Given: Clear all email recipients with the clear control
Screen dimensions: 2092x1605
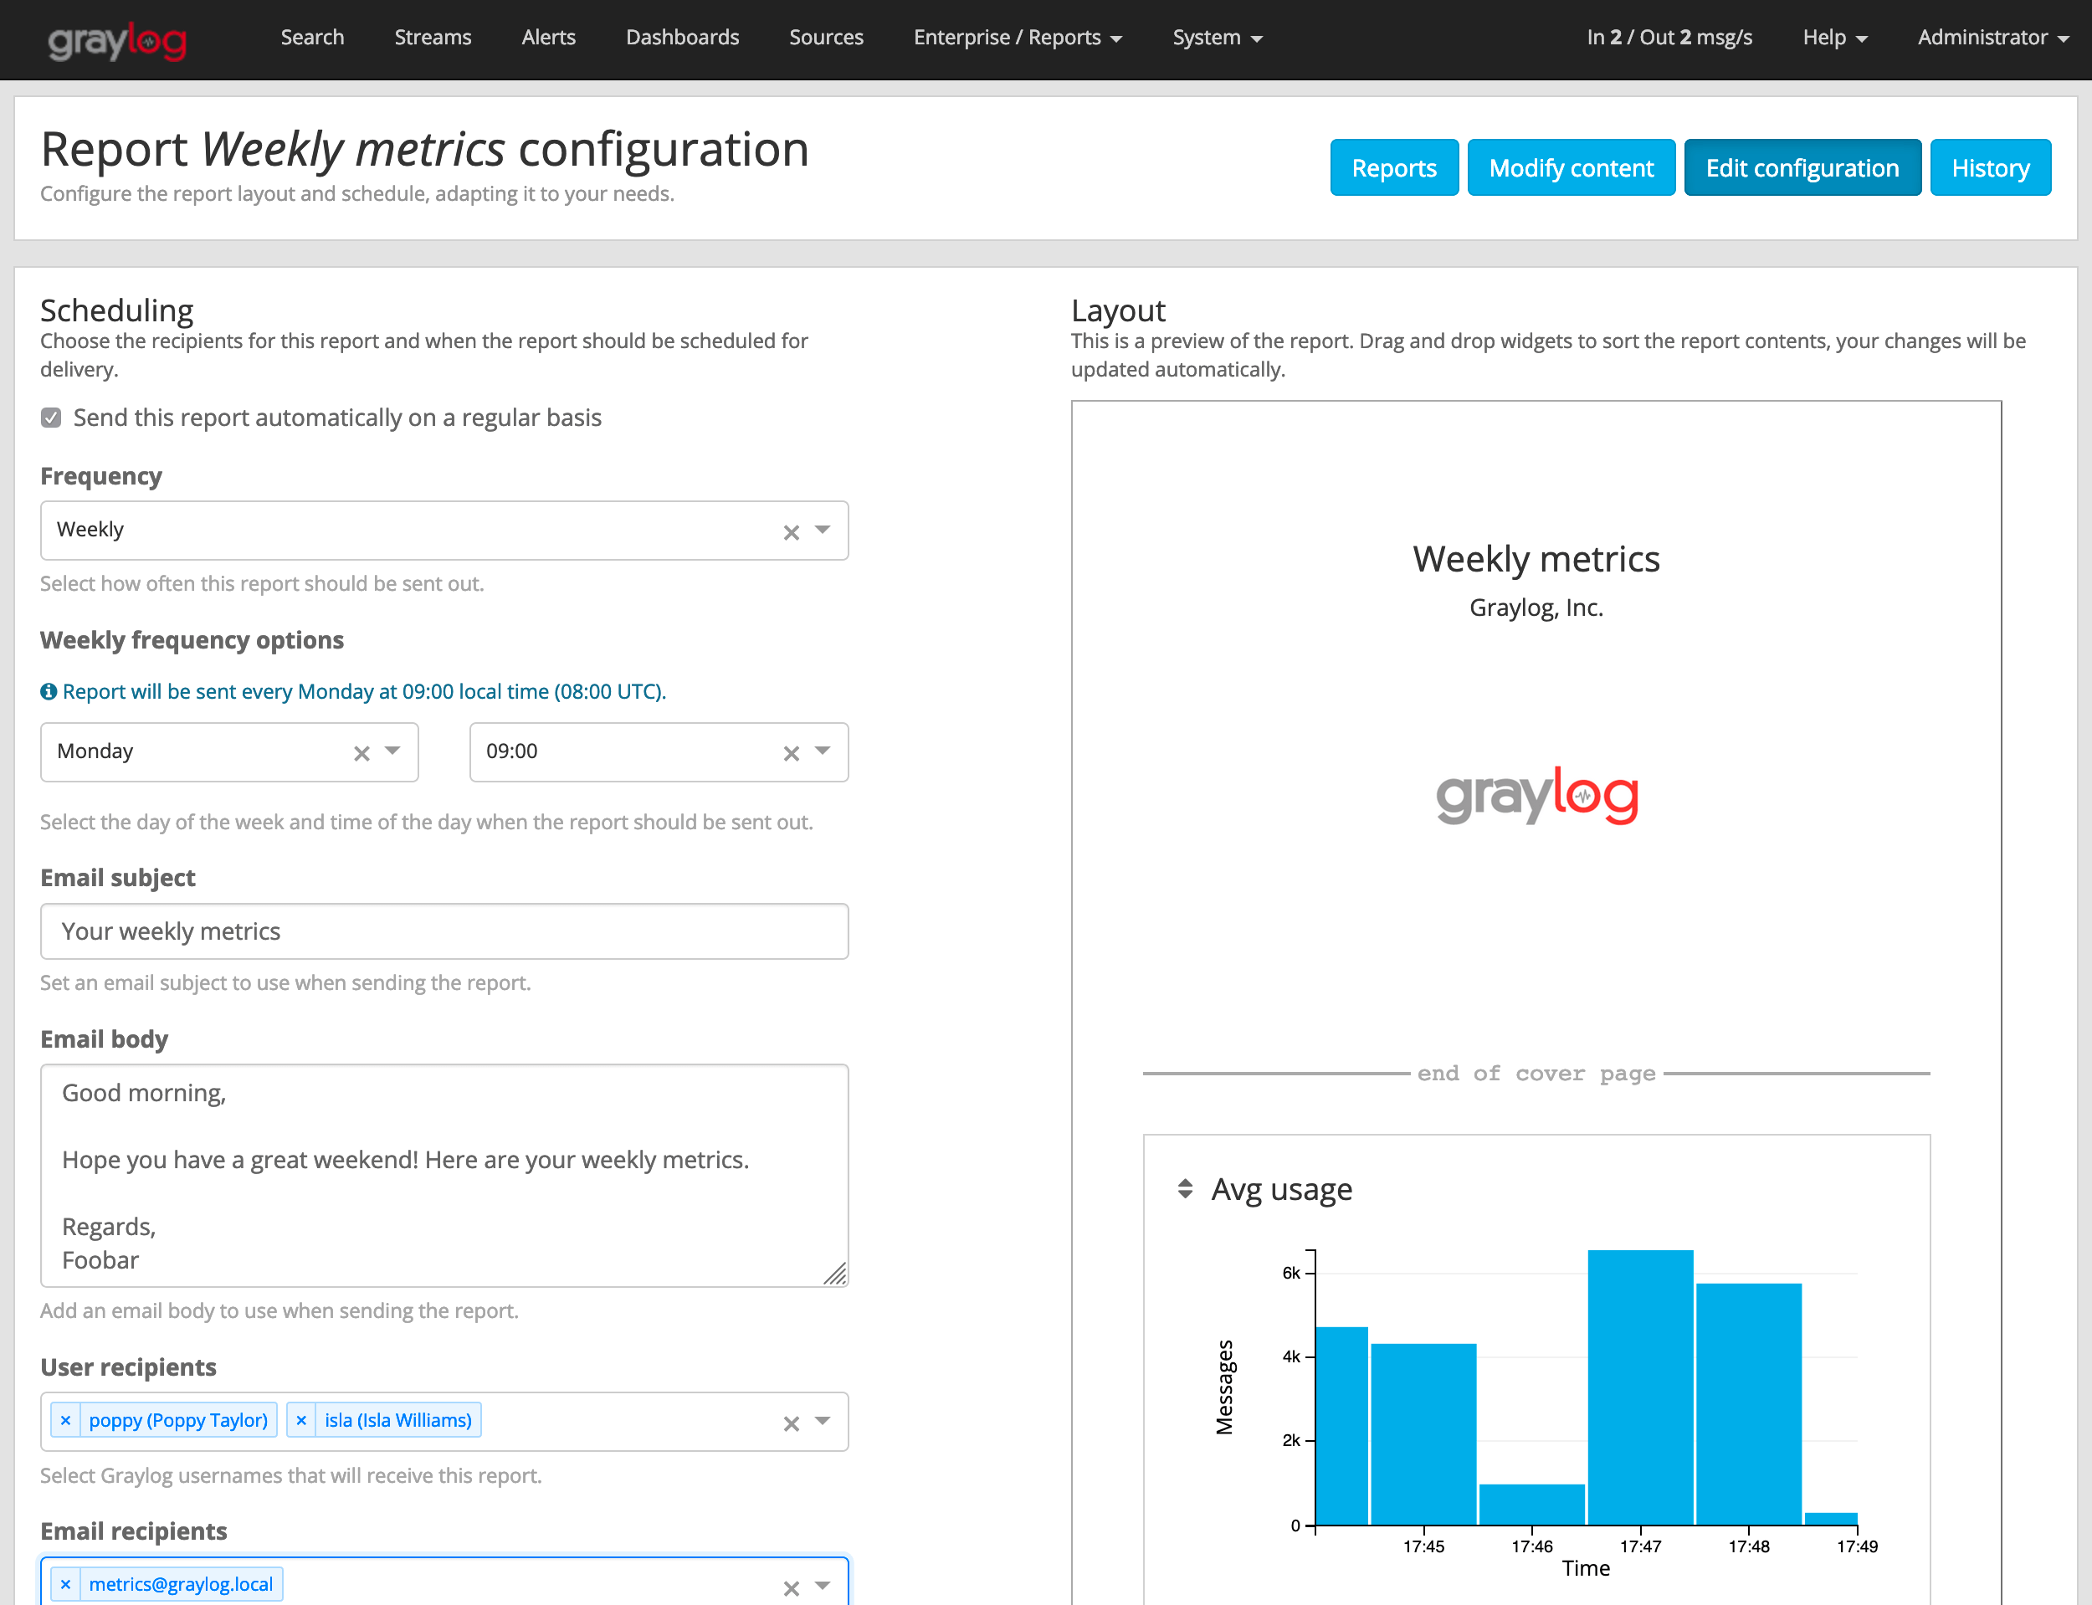Looking at the screenshot, I should (x=790, y=1587).
